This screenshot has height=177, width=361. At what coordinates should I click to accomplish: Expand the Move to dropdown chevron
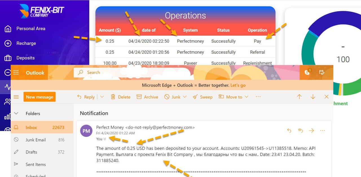pos(246,97)
